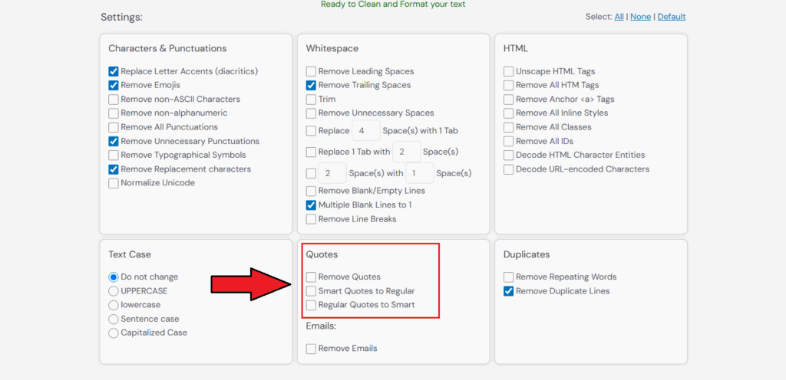786x380 pixels.
Task: Enable Replace 1 Tab with Space(s) checkbox
Action: [311, 152]
